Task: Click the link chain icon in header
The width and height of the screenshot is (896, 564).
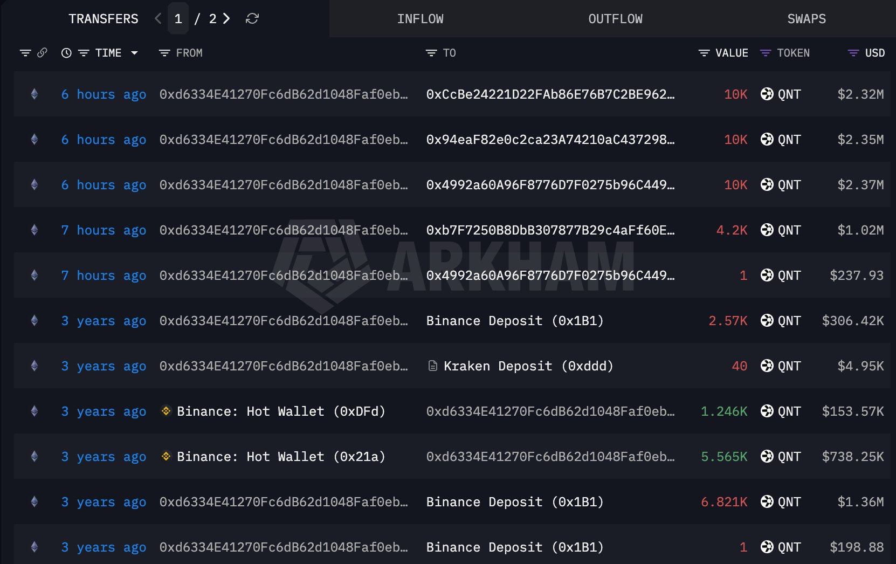Action: tap(42, 52)
